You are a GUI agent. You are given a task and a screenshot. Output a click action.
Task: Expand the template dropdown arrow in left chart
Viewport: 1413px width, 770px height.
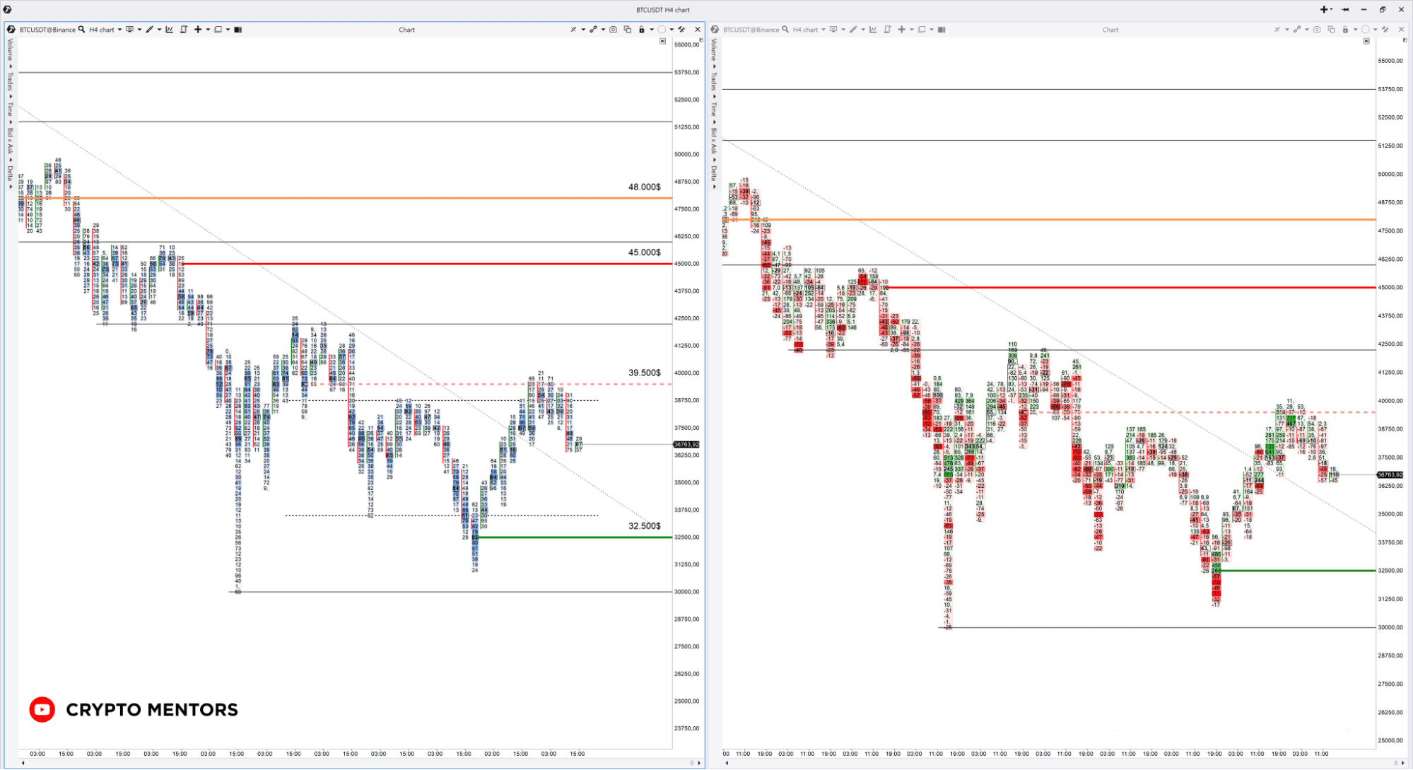pyautogui.click(x=139, y=30)
